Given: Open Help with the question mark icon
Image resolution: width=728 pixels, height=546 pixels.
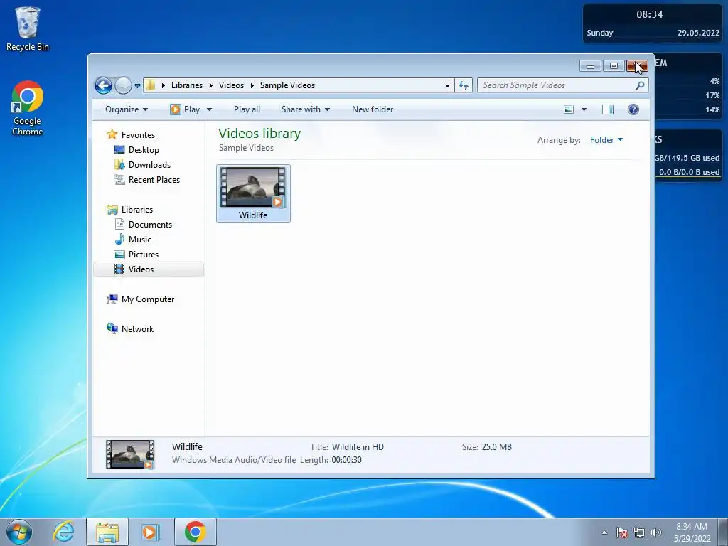Looking at the screenshot, I should click(x=633, y=109).
